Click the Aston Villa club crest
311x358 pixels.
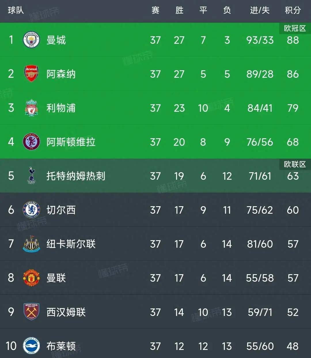coord(31,142)
